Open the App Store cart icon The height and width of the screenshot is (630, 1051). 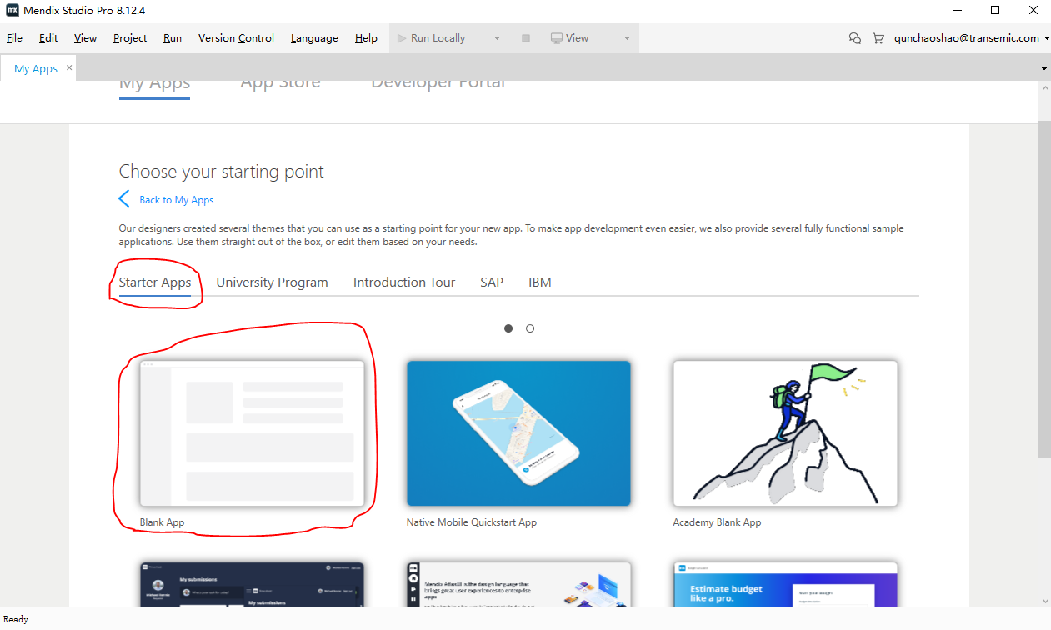878,38
